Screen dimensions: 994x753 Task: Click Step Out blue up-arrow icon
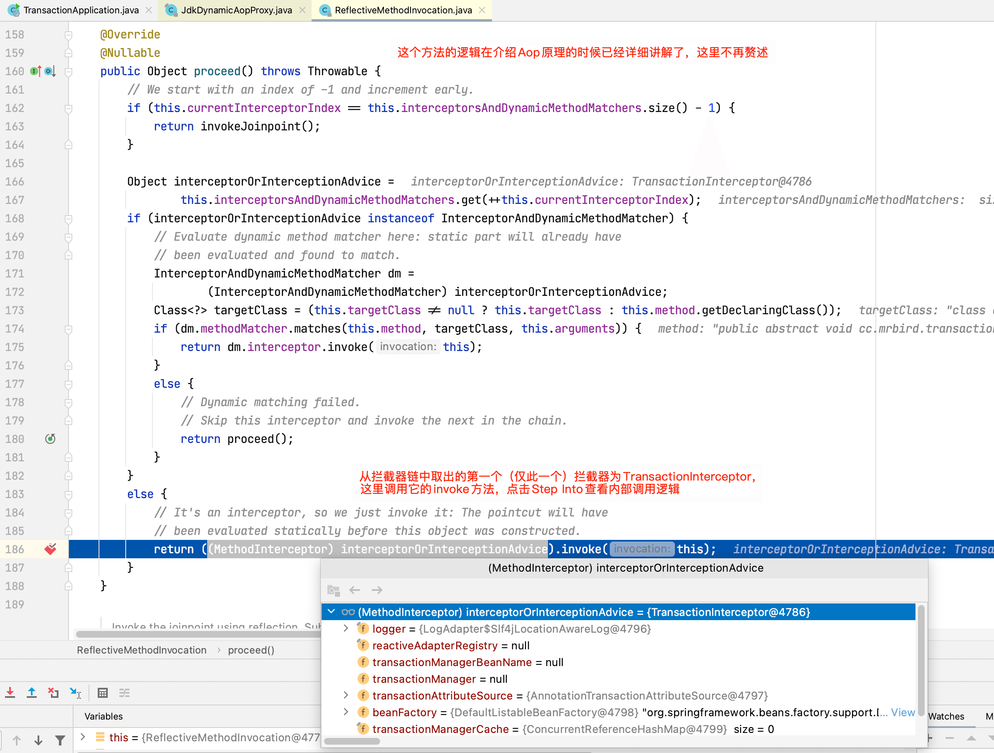(x=31, y=693)
